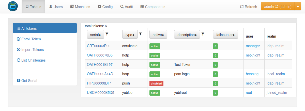Image resolution: width=305 pixels, height=111 pixels.
Task: Open token OATH0002A14D details
Action: (100, 74)
